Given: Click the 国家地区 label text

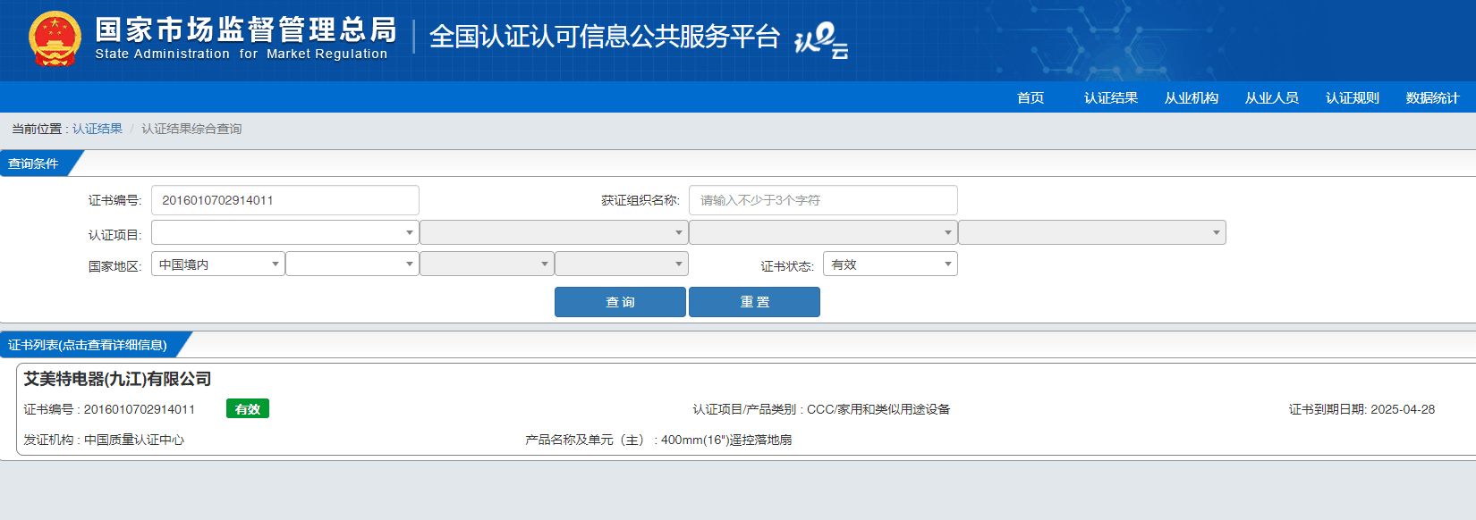Looking at the screenshot, I should click(115, 266).
